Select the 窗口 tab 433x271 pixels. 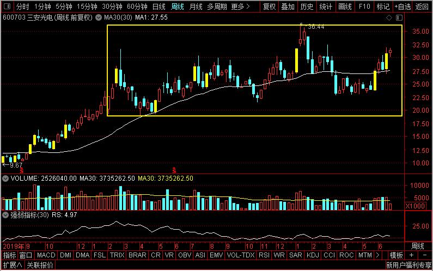click(x=26, y=255)
